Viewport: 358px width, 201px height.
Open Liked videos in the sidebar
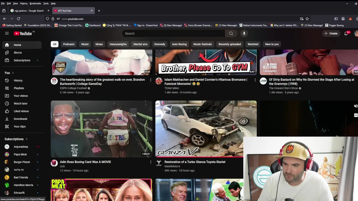click(22, 111)
